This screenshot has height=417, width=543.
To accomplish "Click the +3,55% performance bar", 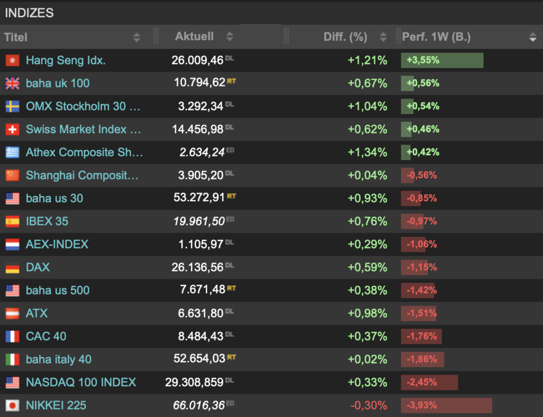I will 442,60.
